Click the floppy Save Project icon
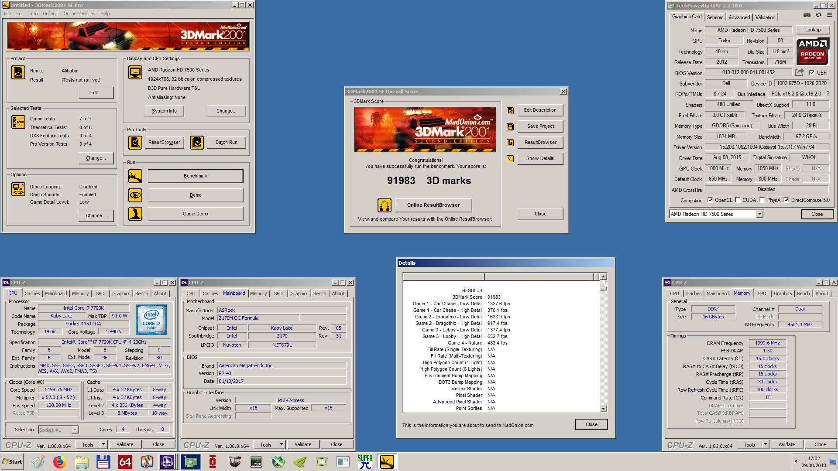The image size is (838, 471). (x=510, y=127)
